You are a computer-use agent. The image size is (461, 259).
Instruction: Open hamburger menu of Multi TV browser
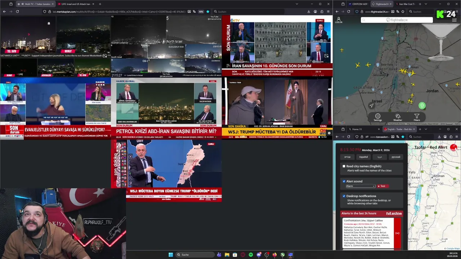tap(328, 12)
